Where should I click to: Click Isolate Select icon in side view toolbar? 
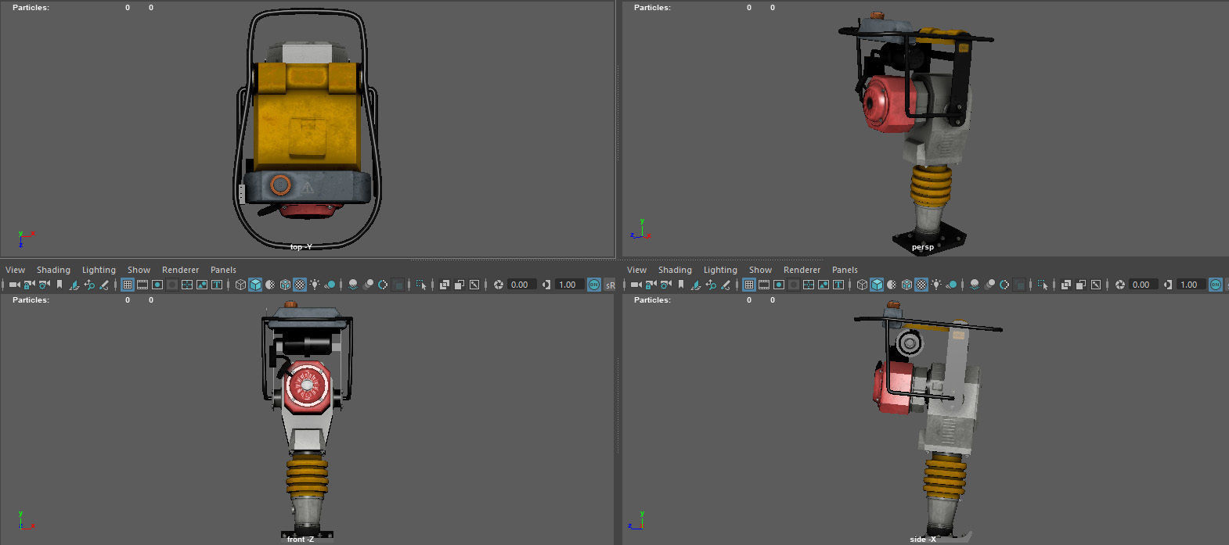coord(1043,285)
